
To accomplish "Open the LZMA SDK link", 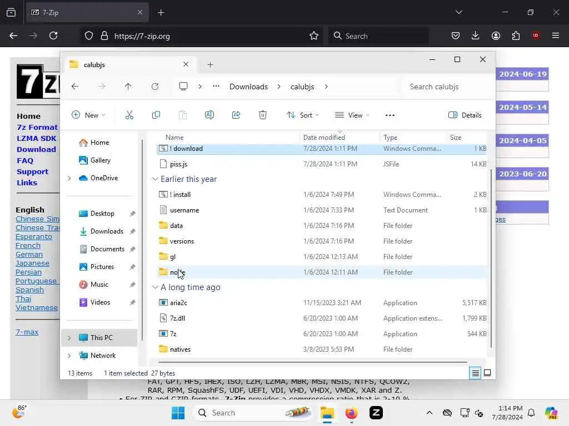I will [36, 138].
